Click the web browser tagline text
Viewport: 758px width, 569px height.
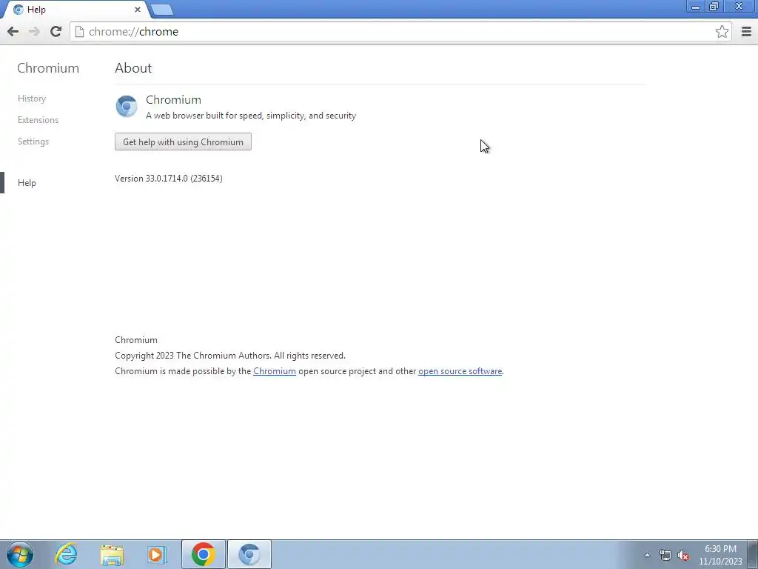tap(251, 116)
